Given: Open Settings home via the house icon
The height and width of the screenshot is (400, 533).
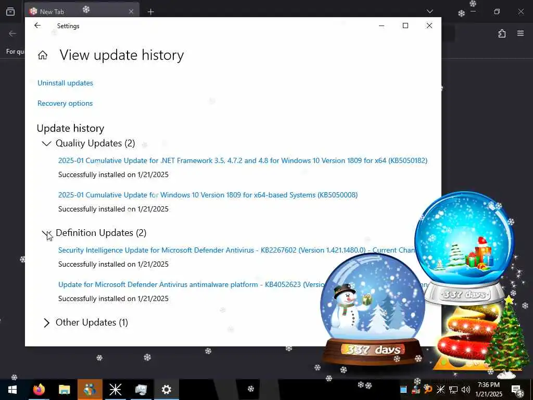Looking at the screenshot, I should tap(43, 55).
